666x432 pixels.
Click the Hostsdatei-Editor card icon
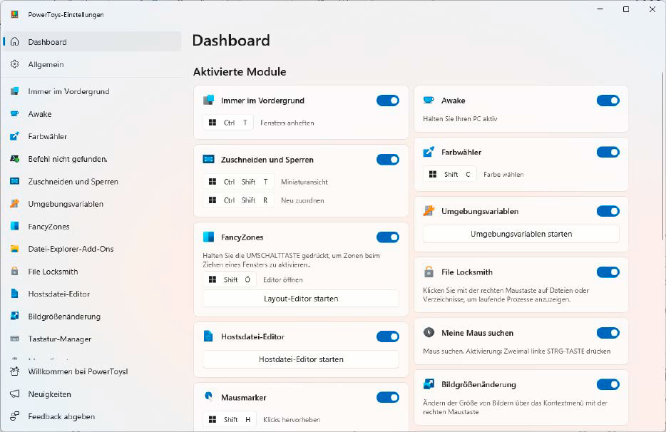tap(208, 336)
